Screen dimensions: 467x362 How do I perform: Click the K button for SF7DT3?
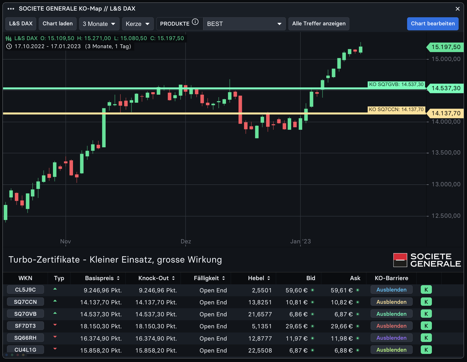pyautogui.click(x=426, y=326)
